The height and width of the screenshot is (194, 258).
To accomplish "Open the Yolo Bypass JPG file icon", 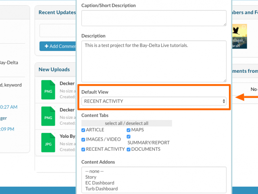I will tap(48, 143).
